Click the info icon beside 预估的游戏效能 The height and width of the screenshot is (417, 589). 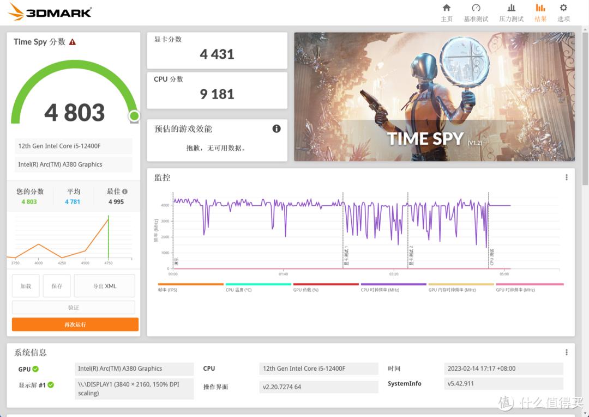[x=277, y=129]
